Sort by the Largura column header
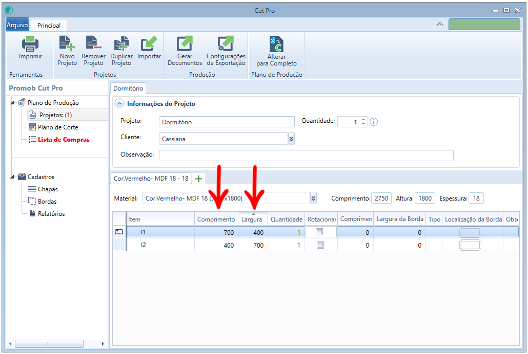 click(253, 219)
